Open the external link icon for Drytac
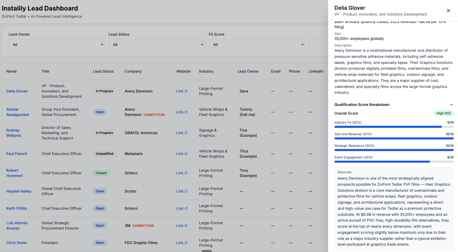Viewport: 458px width, 252px height. (186, 191)
